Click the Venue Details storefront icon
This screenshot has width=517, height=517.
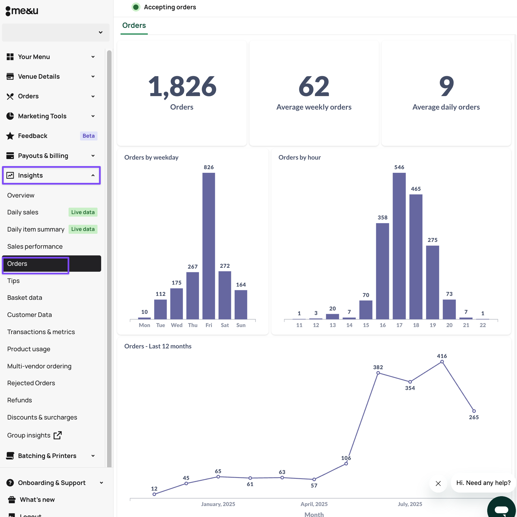(10, 76)
